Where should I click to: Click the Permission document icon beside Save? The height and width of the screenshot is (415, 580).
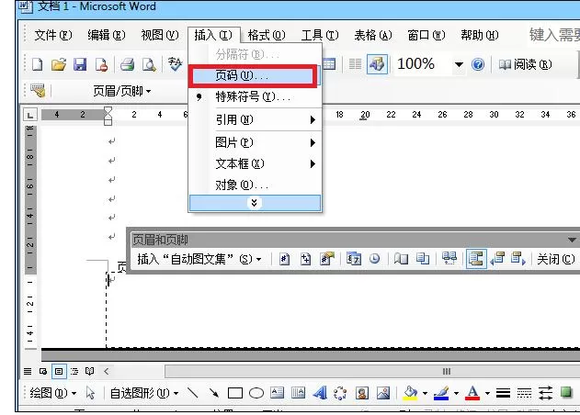(x=101, y=64)
